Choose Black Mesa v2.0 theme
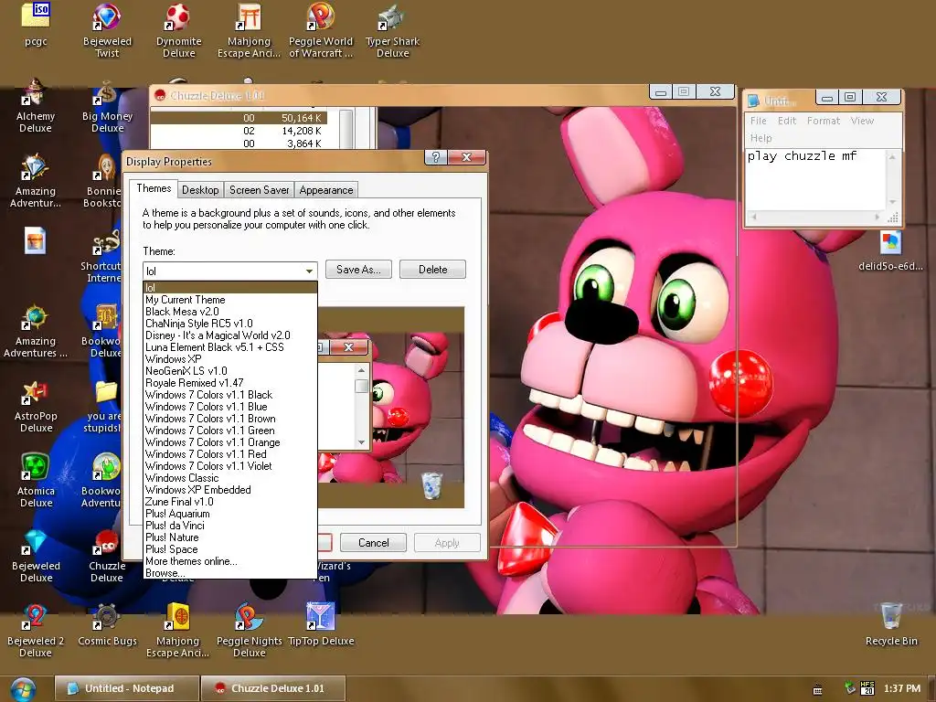 [x=229, y=312]
